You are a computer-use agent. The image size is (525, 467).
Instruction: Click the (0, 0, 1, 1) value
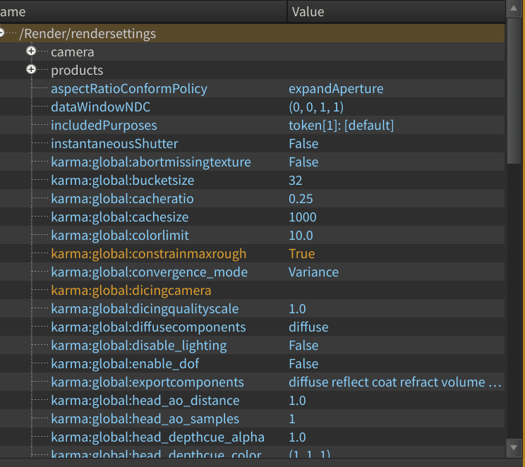pos(316,107)
